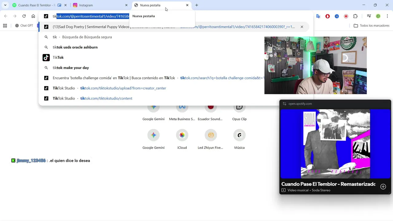Click search icon next to 'tiktok make your day'
This screenshot has height=221, width=393.
(x=46, y=68)
